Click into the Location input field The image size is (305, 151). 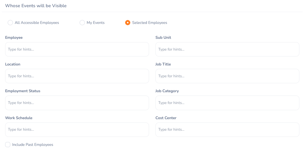tap(77, 76)
